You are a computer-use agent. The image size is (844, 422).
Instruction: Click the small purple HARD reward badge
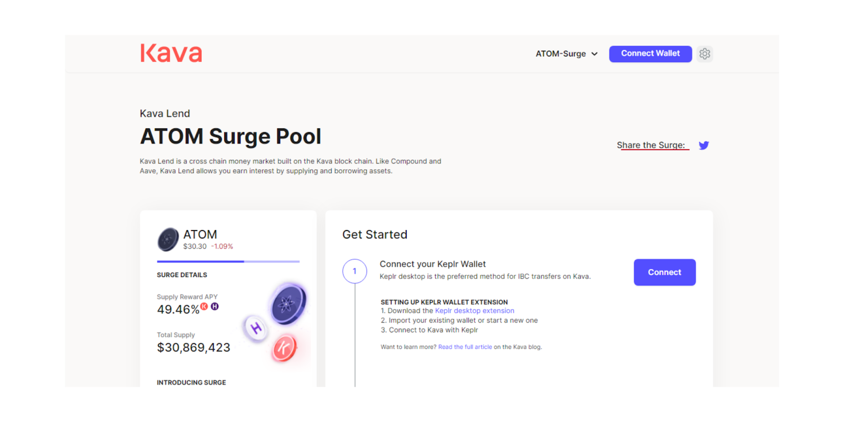(x=215, y=306)
